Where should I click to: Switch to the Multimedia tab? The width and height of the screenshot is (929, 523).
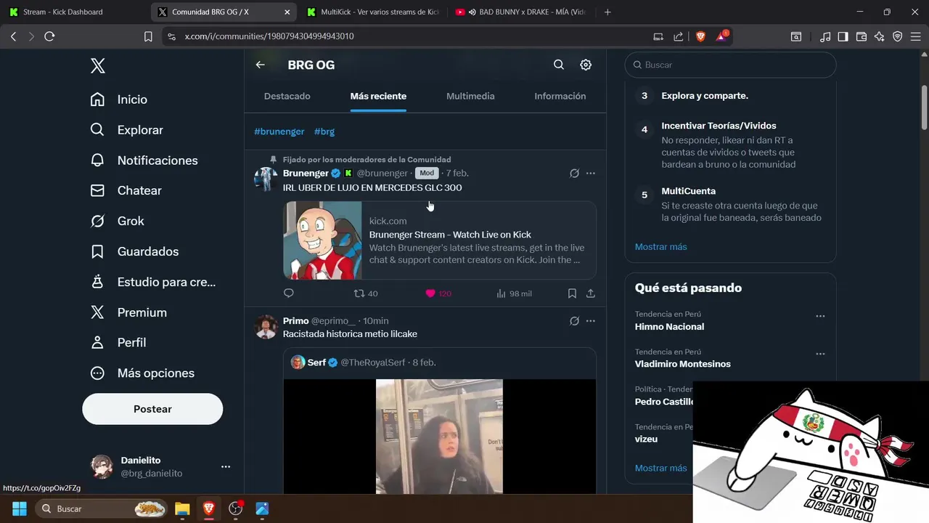[x=470, y=96]
